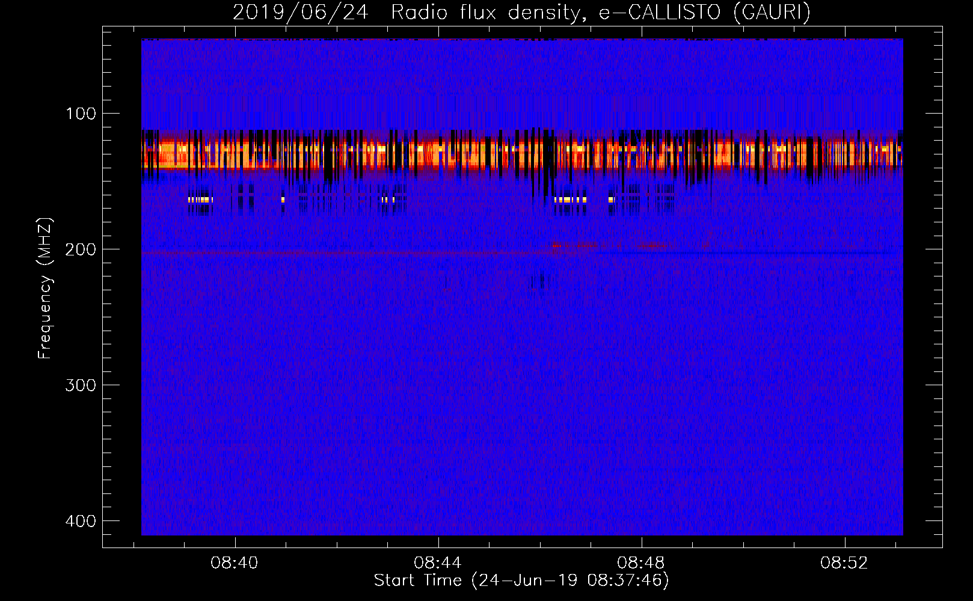
Task: Click the plot title '2019/06/24 Radio flux density'
Action: (408, 12)
